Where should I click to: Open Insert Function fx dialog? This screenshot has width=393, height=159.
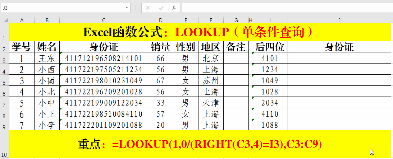click(x=174, y=8)
